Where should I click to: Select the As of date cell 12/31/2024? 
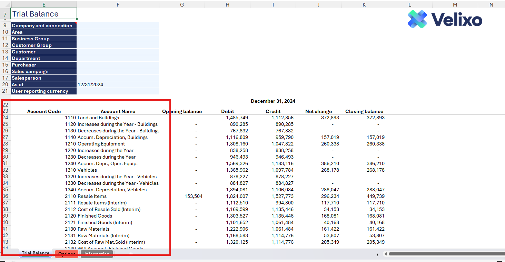click(x=118, y=84)
